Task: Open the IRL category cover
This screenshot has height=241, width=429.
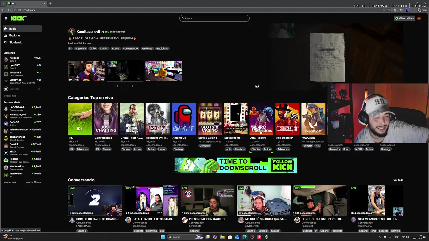Action: click(80, 119)
